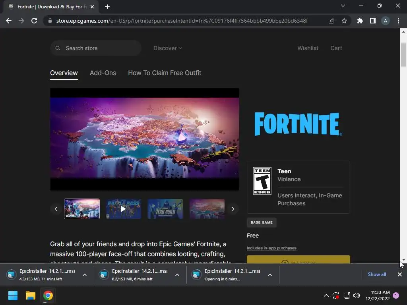Open clock and date 11:33 AM
This screenshot has height=305, width=407.
[x=378, y=295]
